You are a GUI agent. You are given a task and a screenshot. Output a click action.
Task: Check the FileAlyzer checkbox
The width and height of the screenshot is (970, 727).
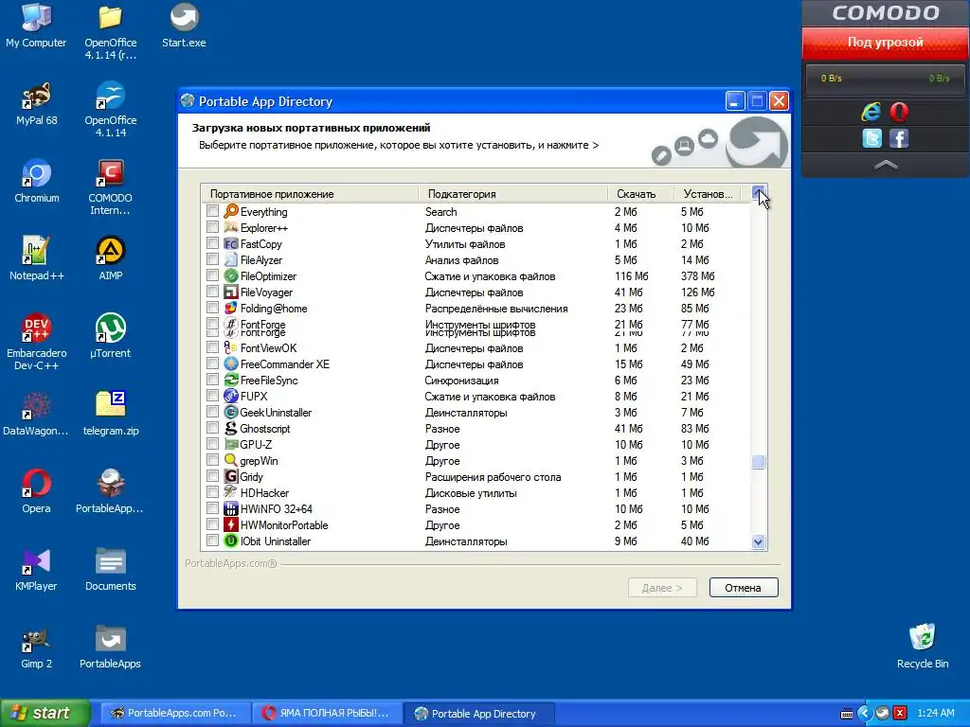[x=212, y=259]
